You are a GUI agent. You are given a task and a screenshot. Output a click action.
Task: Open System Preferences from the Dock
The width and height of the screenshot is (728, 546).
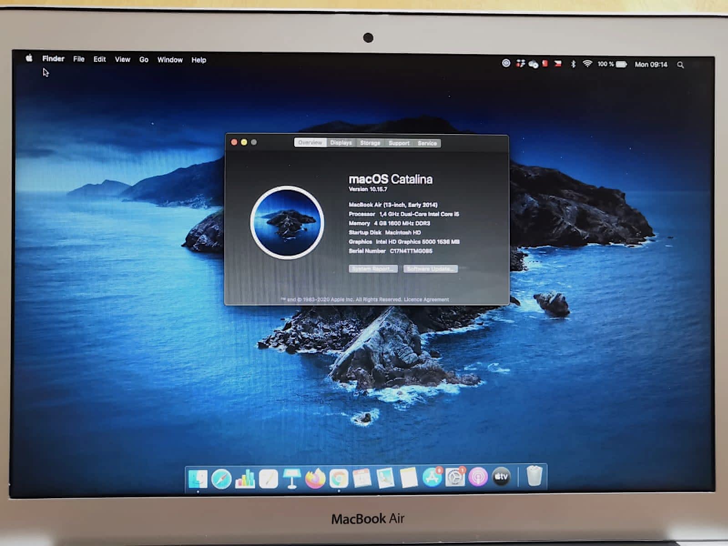click(x=455, y=477)
